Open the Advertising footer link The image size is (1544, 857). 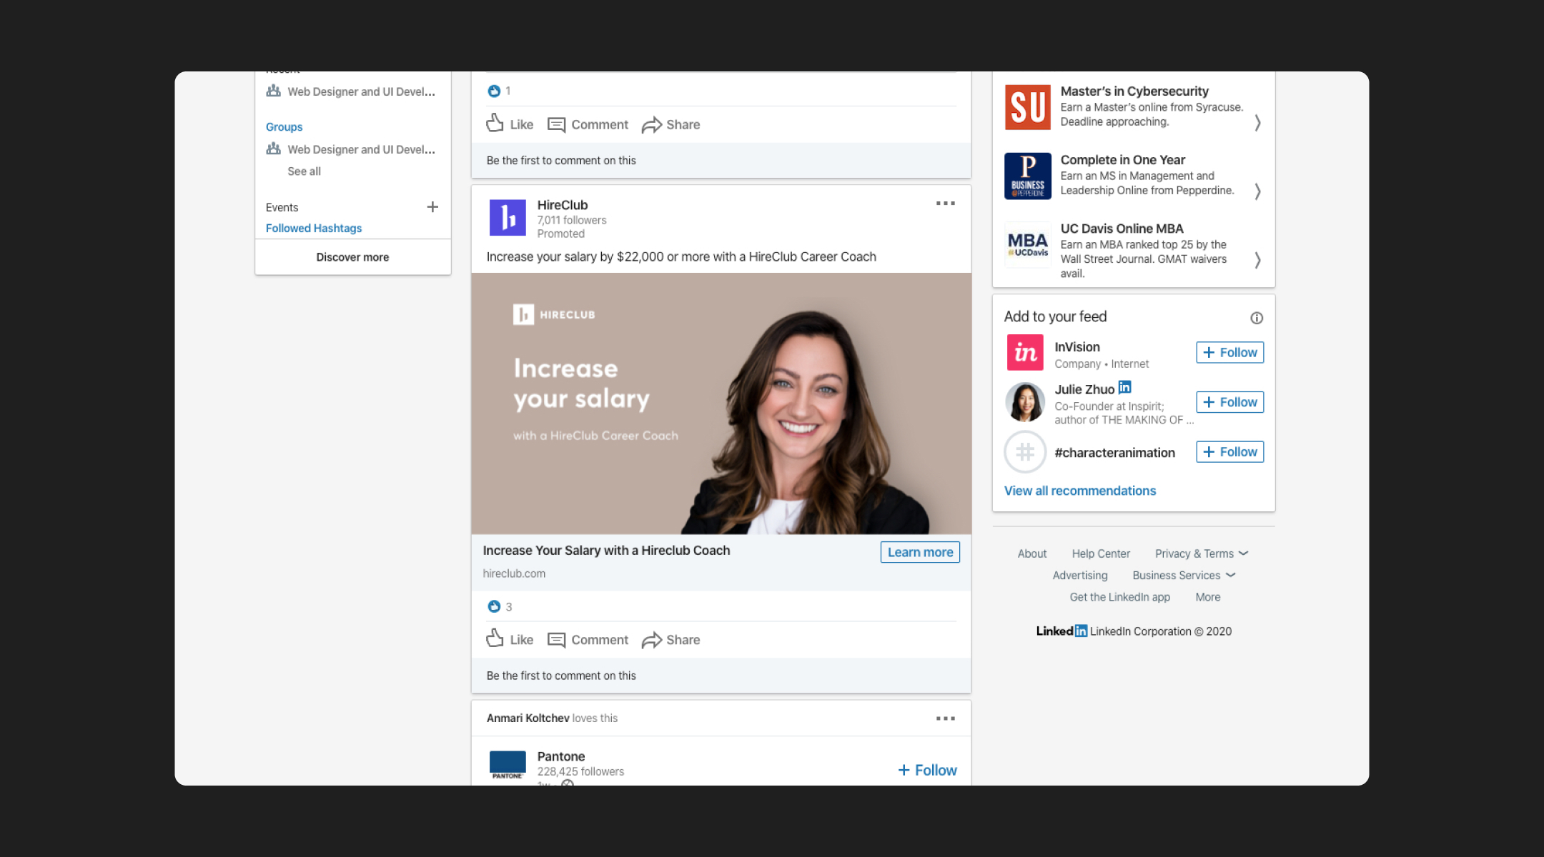(1079, 575)
